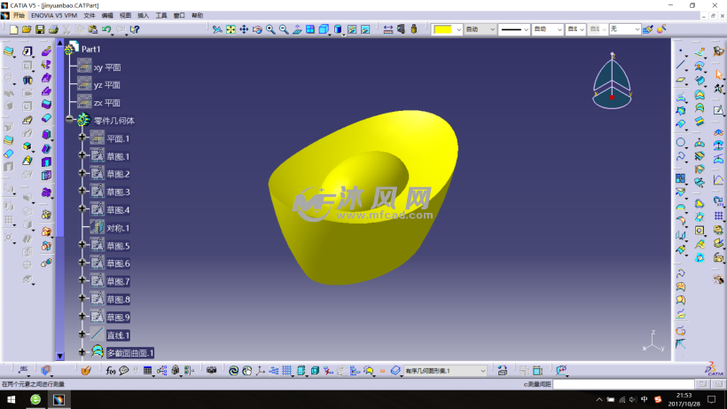The height and width of the screenshot is (409, 727).
Task: Open the 有序几何图形集.1 dropdown
Action: coord(482,370)
